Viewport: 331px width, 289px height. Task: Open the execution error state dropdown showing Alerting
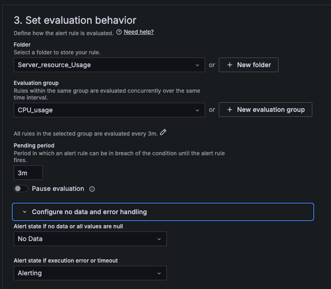pyautogui.click(x=90, y=273)
